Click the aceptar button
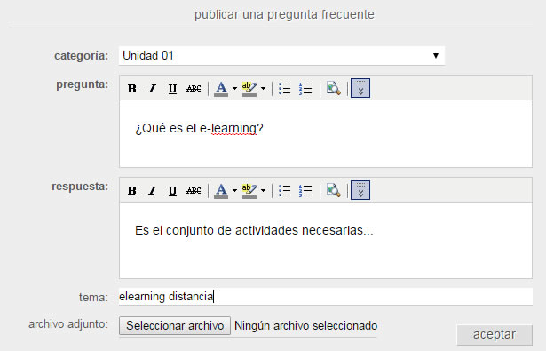This screenshot has width=546, height=351. (x=495, y=335)
